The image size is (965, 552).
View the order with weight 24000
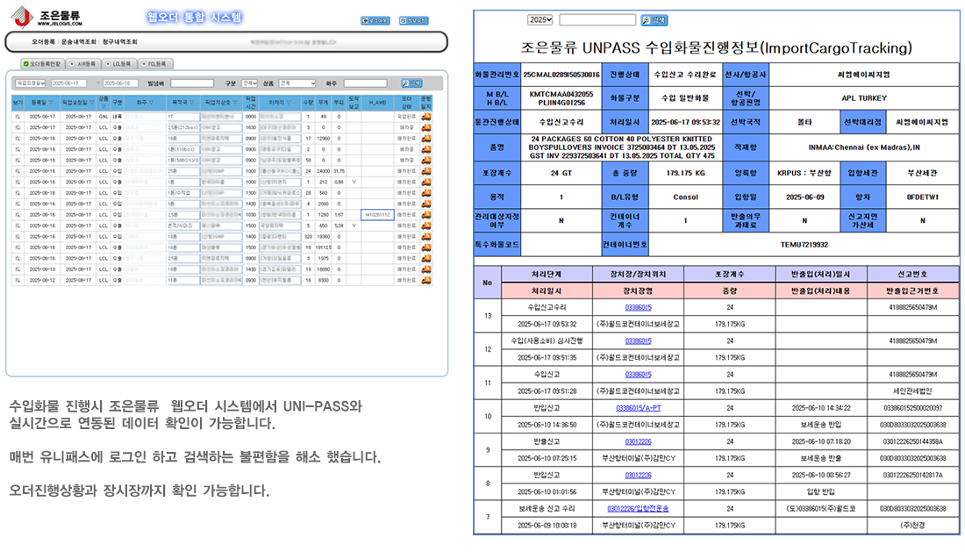click(x=18, y=171)
